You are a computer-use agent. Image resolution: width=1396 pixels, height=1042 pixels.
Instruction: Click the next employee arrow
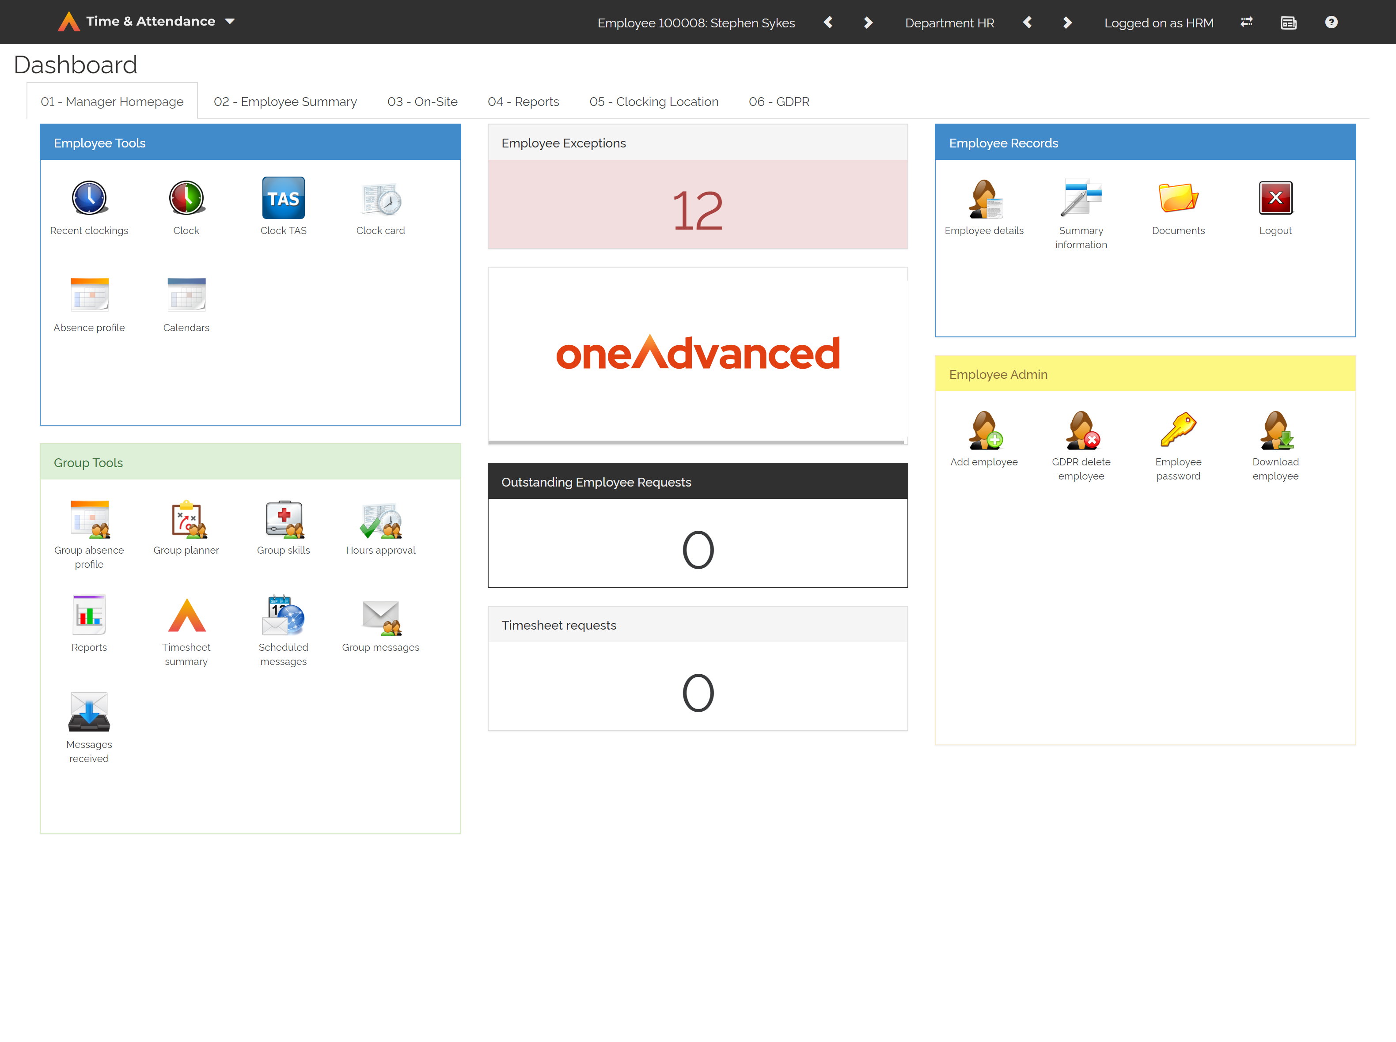coord(868,22)
